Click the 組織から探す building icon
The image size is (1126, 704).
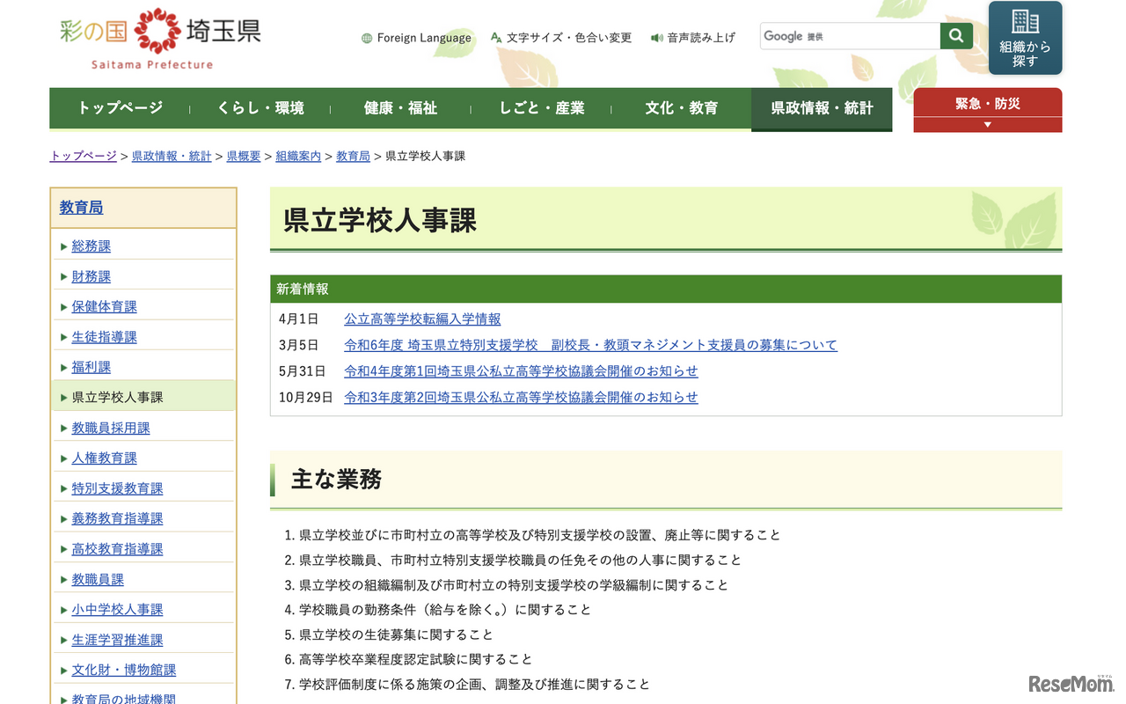(x=1025, y=22)
